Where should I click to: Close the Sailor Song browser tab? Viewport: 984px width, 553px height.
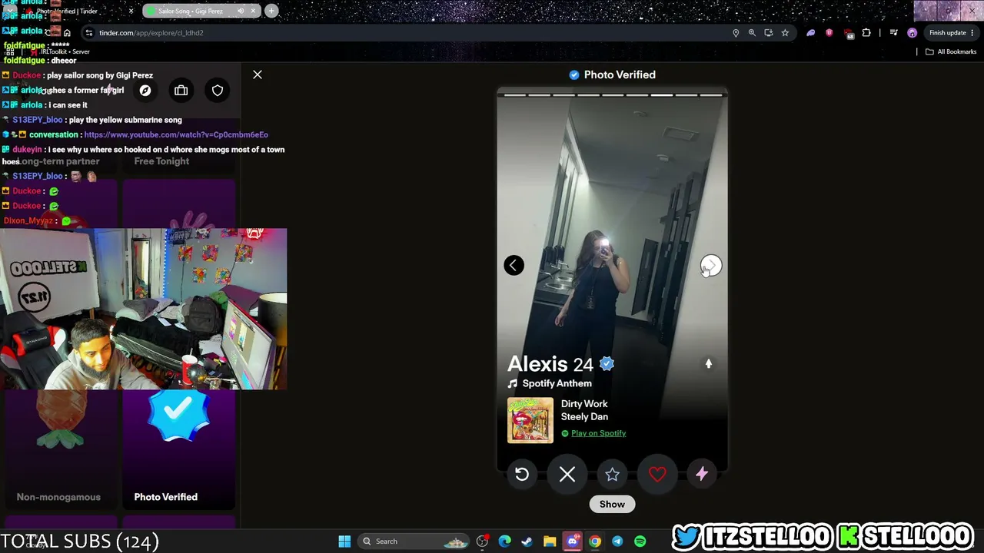coord(254,11)
